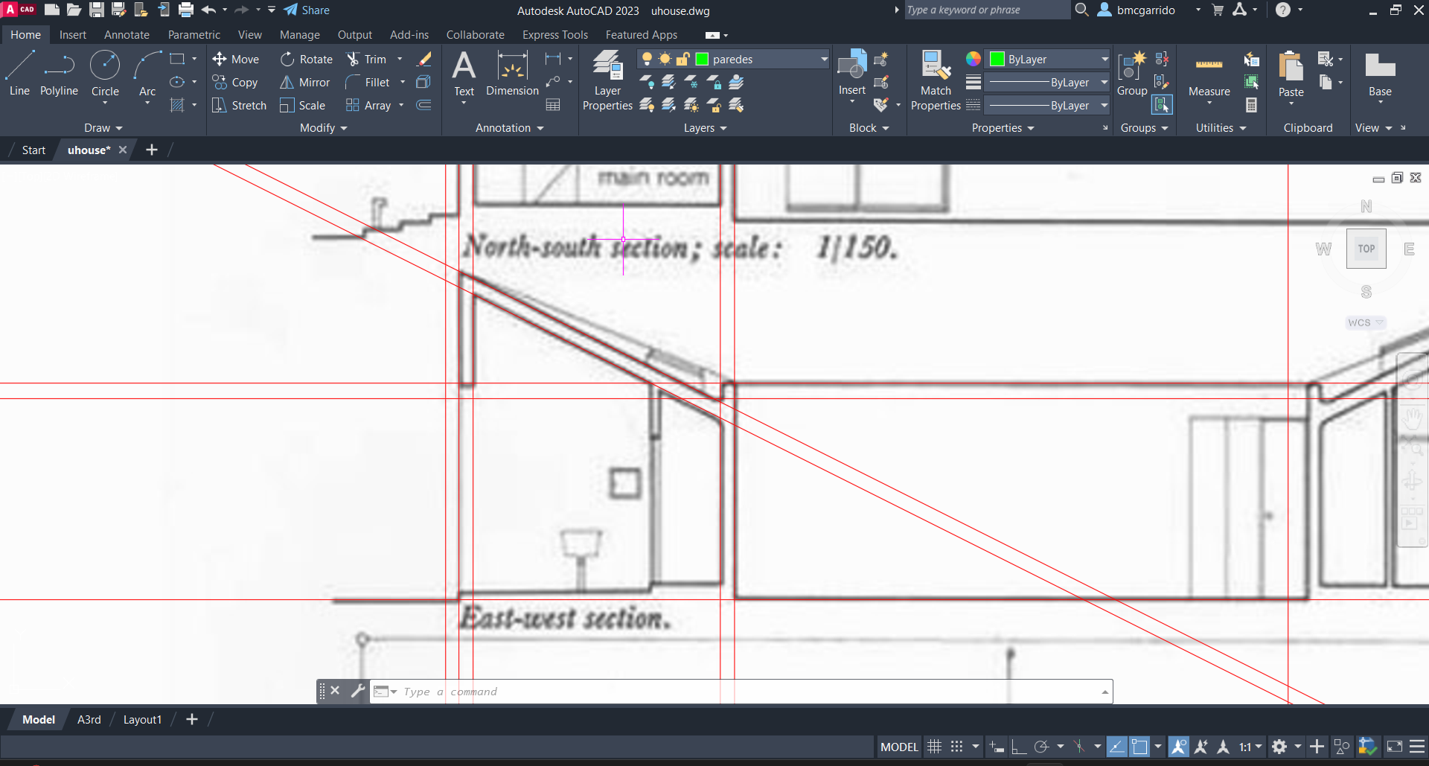
Task: Toggle the layer lock icon for paredes
Action: (682, 60)
